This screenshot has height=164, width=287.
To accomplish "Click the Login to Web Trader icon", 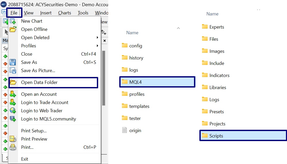I will pos(13,111).
